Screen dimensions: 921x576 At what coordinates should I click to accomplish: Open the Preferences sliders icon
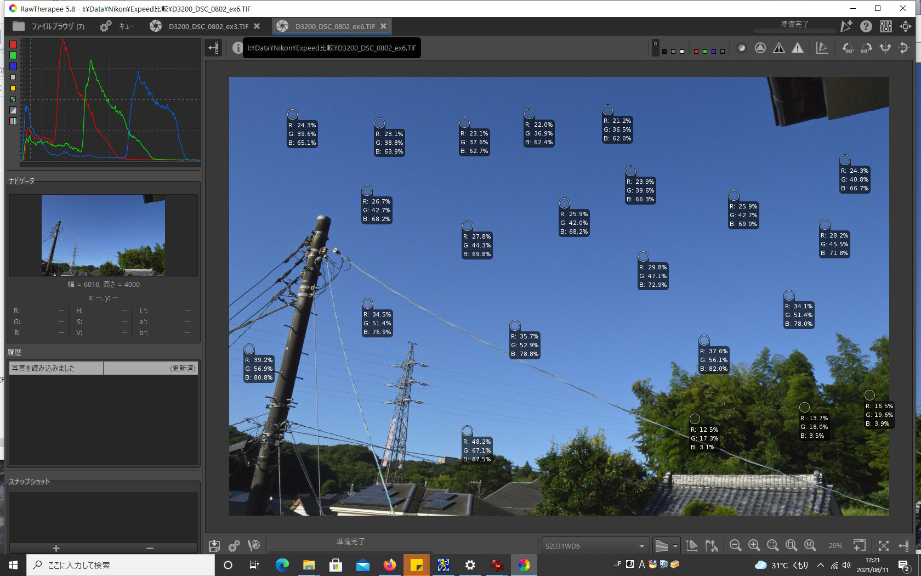(886, 26)
